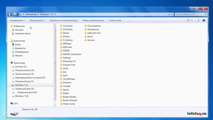Open the Упорядочить menu
This screenshot has height=120, width=213.
point(17,20)
